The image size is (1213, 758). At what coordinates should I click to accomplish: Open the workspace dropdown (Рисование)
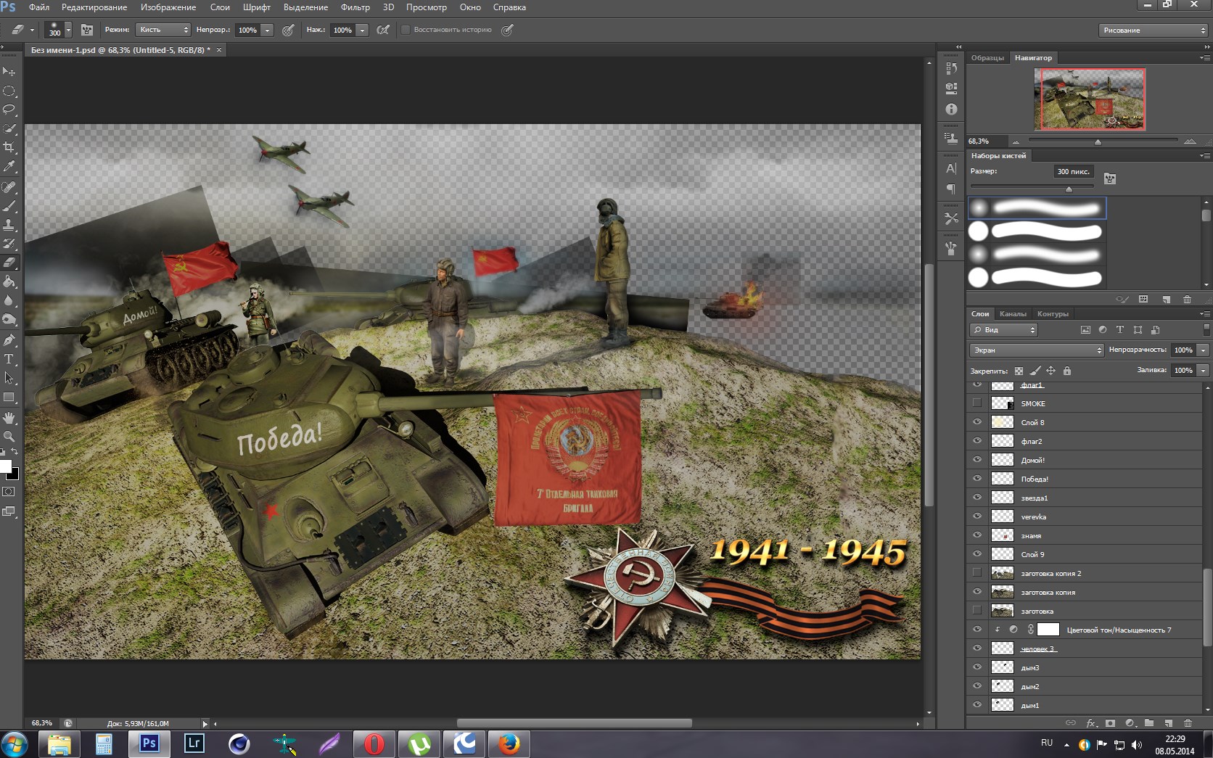click(x=1153, y=30)
